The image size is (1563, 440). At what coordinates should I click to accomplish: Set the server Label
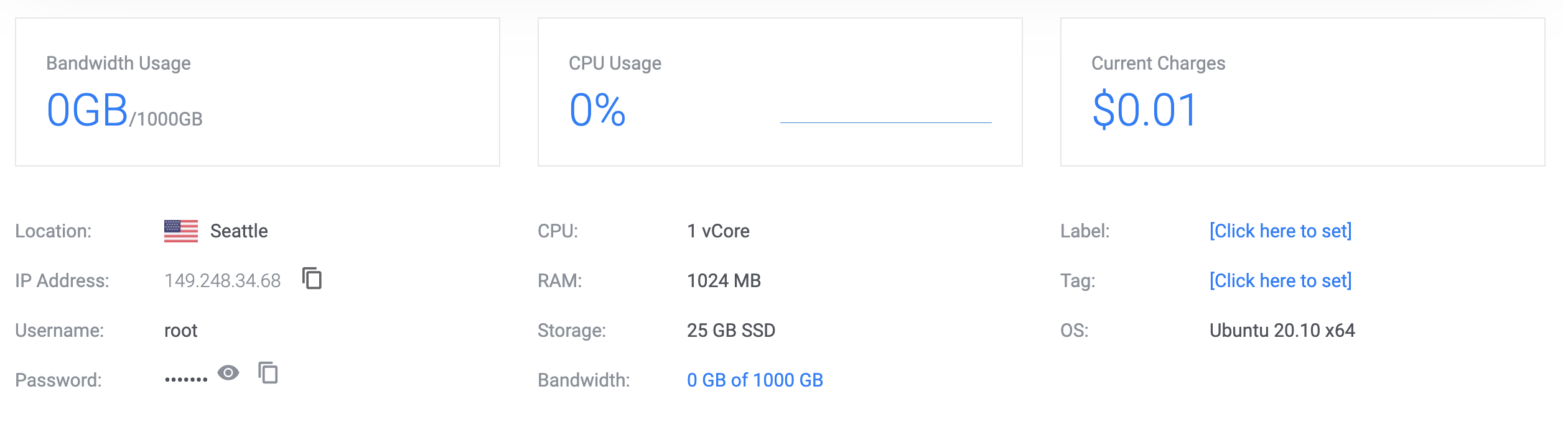pyautogui.click(x=1281, y=231)
